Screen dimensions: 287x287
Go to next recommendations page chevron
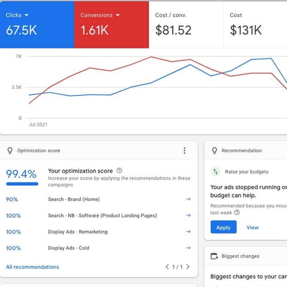pyautogui.click(x=188, y=267)
